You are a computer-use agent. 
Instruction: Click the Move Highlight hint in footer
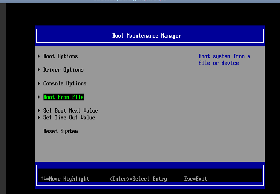click(65, 179)
